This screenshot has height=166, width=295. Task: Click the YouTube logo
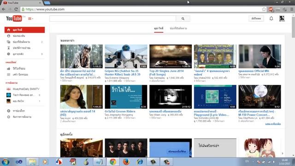[14, 18]
